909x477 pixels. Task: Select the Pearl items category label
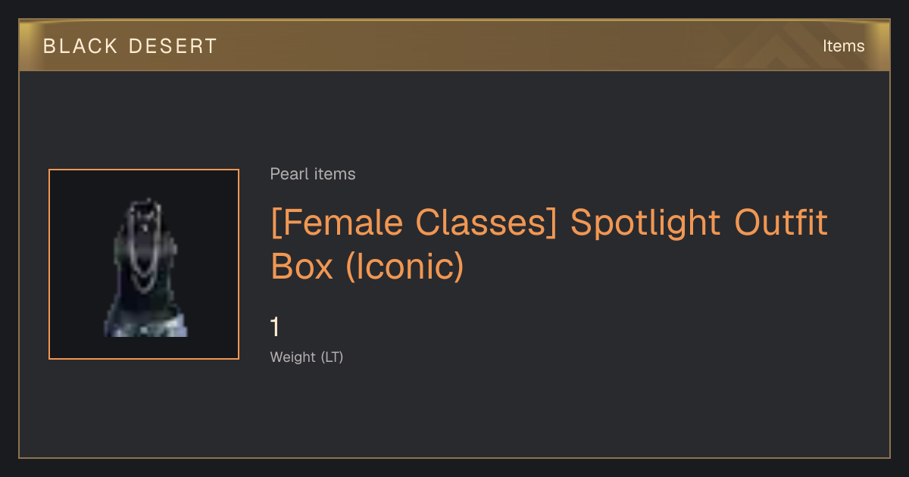pyautogui.click(x=313, y=174)
